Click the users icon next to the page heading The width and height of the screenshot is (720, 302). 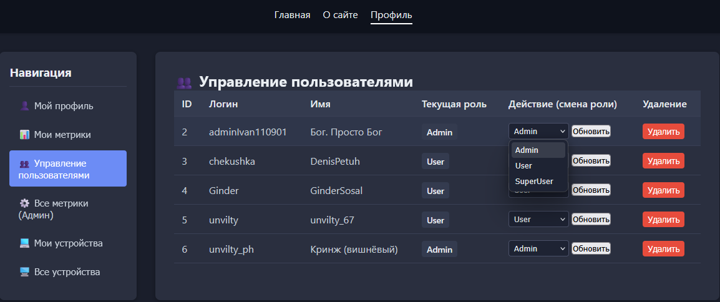(184, 83)
